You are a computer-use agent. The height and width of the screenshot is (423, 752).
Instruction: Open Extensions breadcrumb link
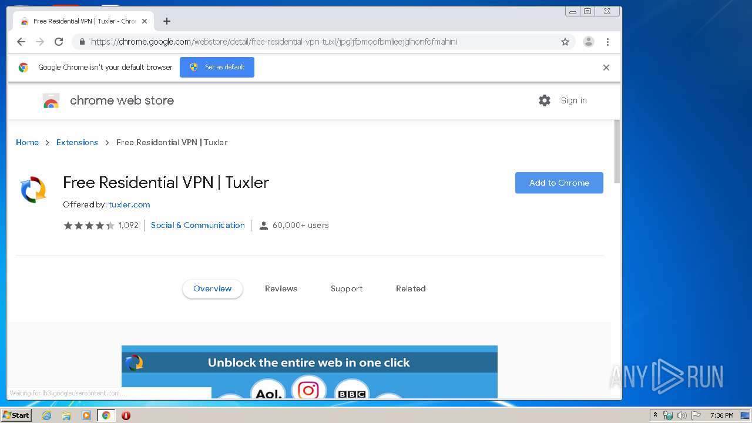(x=77, y=142)
